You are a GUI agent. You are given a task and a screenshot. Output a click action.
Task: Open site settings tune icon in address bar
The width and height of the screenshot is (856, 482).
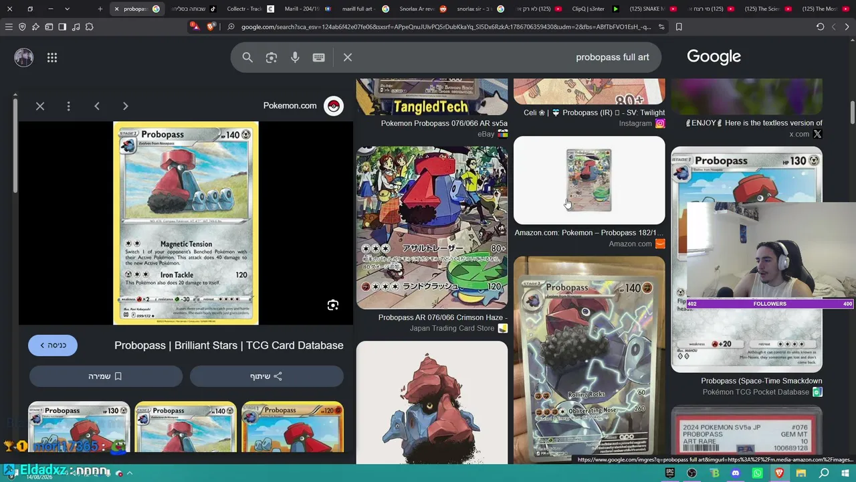(661, 27)
